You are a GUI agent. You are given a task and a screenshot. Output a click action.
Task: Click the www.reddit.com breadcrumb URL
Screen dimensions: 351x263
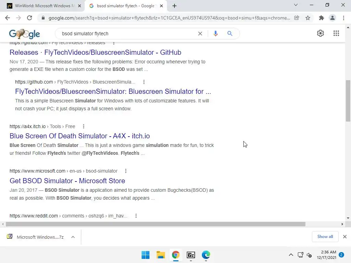(68, 216)
